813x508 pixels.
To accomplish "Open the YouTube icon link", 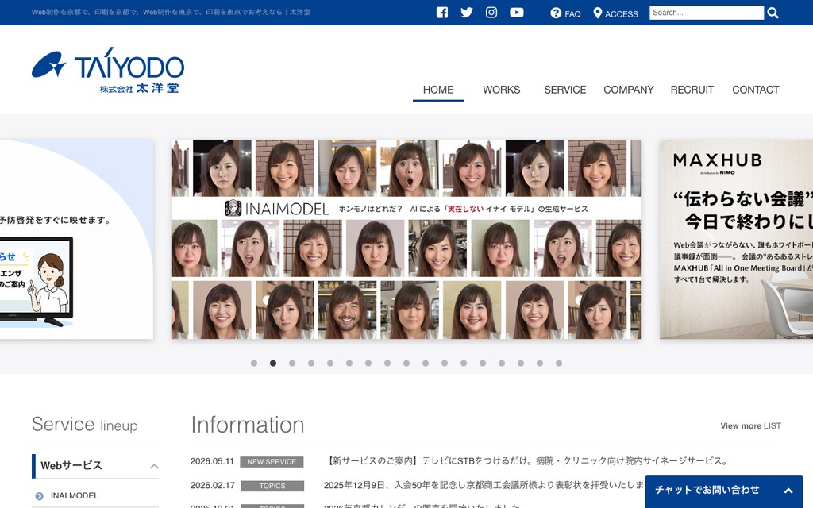I will point(516,13).
